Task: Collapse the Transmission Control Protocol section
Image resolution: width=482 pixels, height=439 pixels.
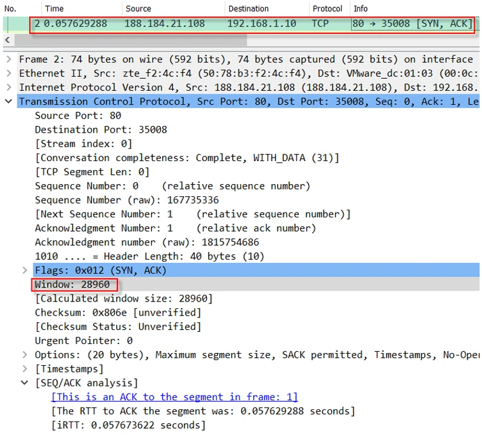Action: [8, 101]
